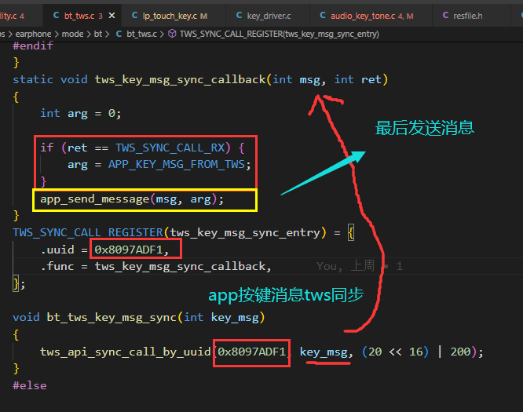
Task: Close the bt_tws.c tab
Action: click(x=112, y=16)
